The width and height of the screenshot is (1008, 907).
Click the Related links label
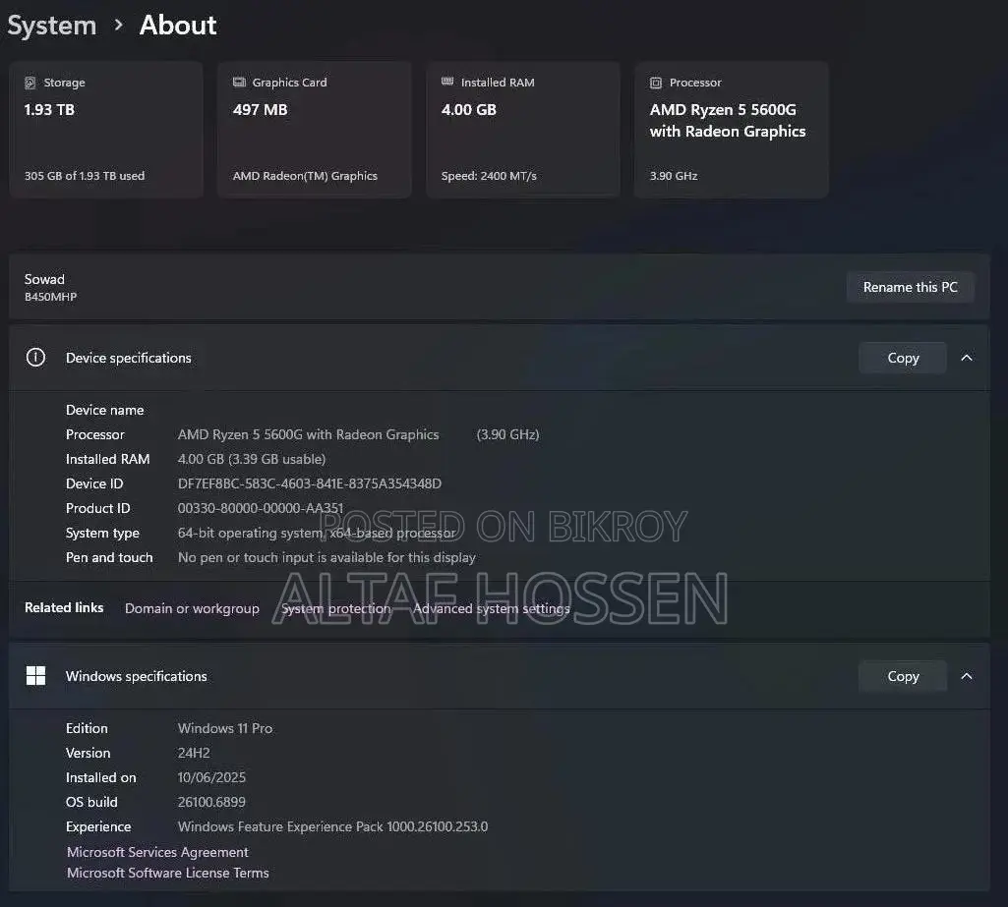point(64,607)
